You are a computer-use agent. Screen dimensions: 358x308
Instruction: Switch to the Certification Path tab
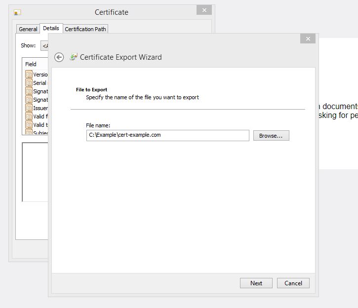tap(85, 29)
